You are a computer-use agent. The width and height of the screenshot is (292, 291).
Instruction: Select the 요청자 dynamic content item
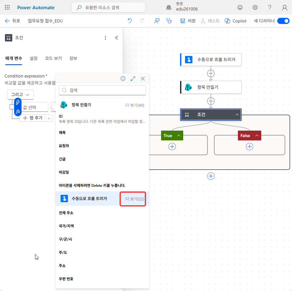tap(102, 146)
